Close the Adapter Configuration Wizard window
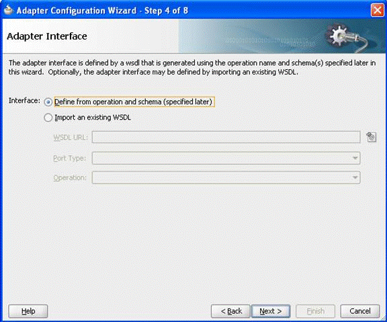The height and width of the screenshot is (322, 387). 377,10
